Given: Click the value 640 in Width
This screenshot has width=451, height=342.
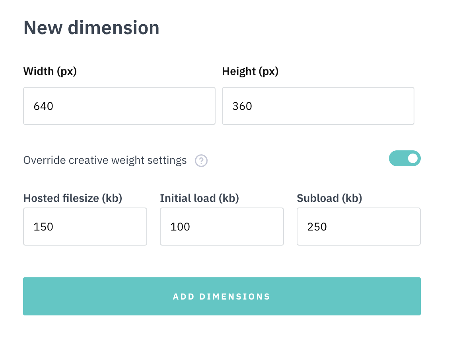Looking at the screenshot, I should [x=44, y=106].
